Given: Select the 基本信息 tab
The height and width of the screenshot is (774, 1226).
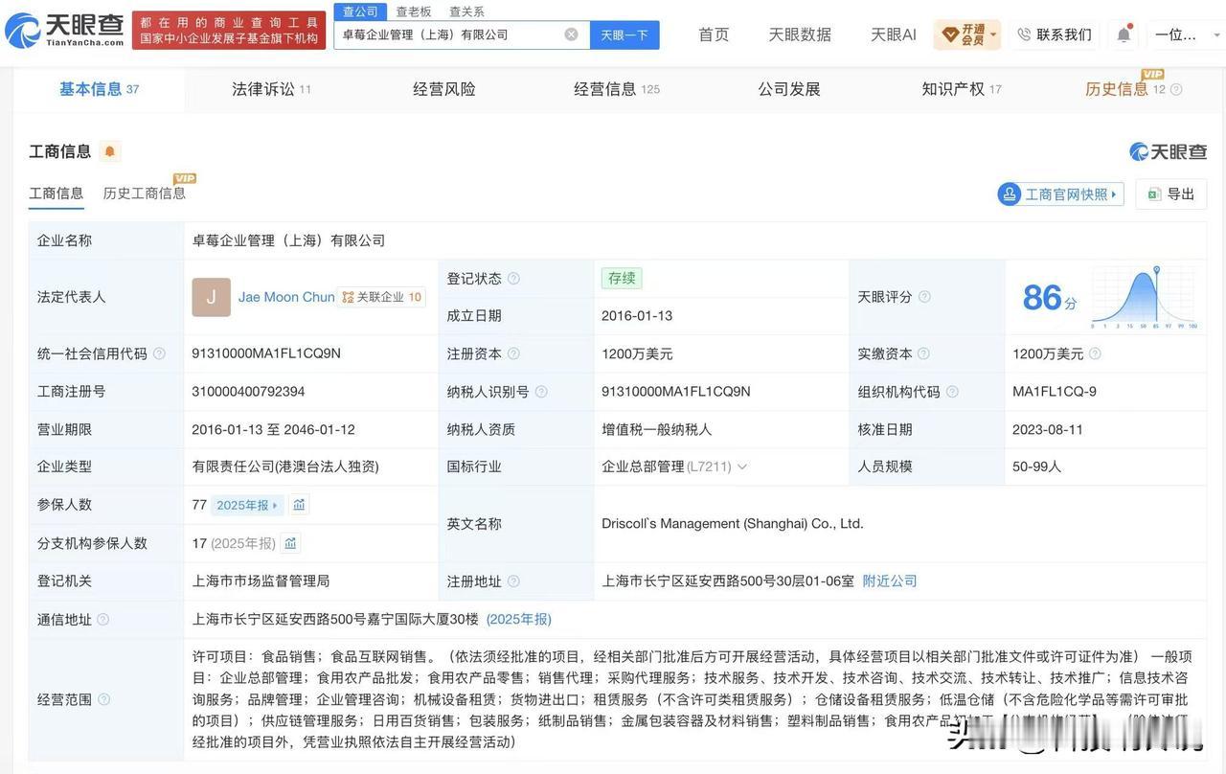Looking at the screenshot, I should click(99, 89).
